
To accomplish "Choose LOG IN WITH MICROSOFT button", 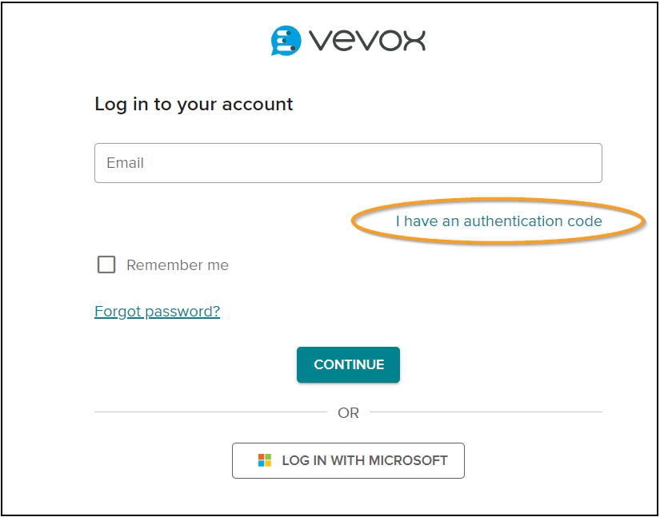I will point(348,460).
